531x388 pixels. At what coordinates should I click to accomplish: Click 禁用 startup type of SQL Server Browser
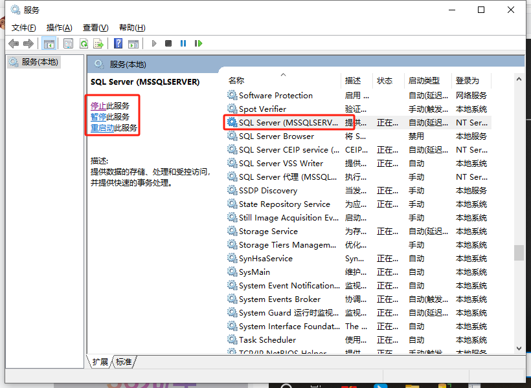pos(416,136)
